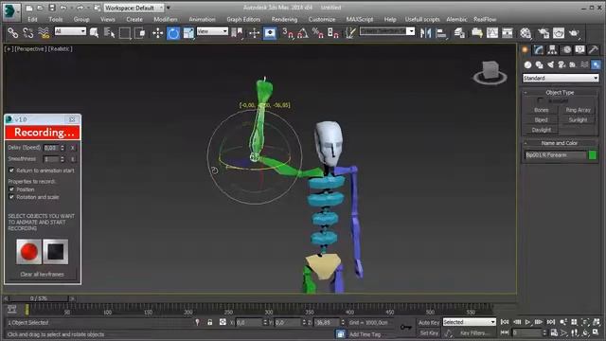The height and width of the screenshot is (341, 606).
Task: Toggle 3D Snaps in main toolbar
Action: click(x=288, y=33)
